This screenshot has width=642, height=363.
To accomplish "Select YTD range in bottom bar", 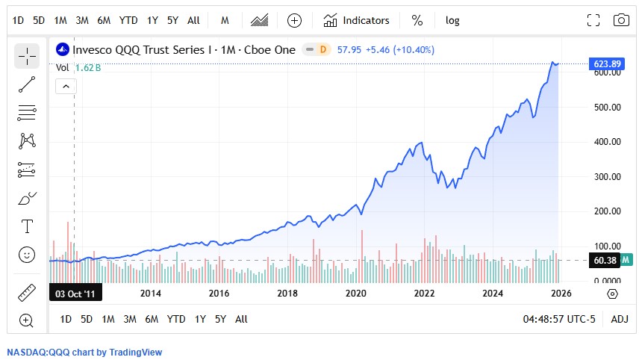I will [x=176, y=319].
